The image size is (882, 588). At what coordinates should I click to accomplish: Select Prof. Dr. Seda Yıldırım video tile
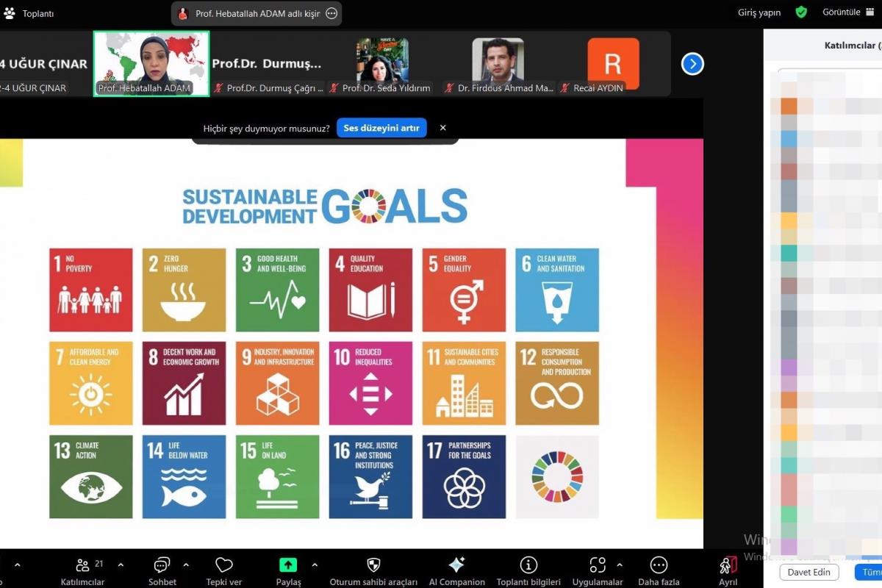click(382, 63)
